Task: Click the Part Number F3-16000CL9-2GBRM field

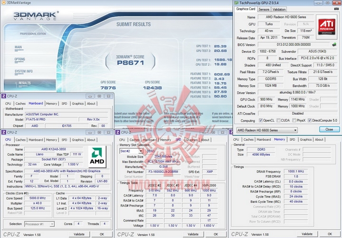Action: coord(163,171)
